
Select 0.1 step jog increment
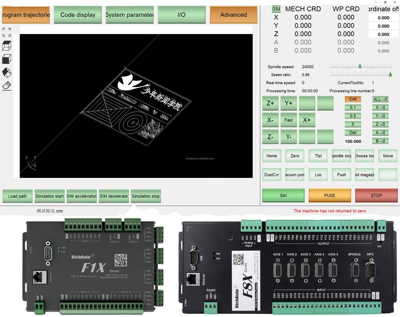(353, 107)
